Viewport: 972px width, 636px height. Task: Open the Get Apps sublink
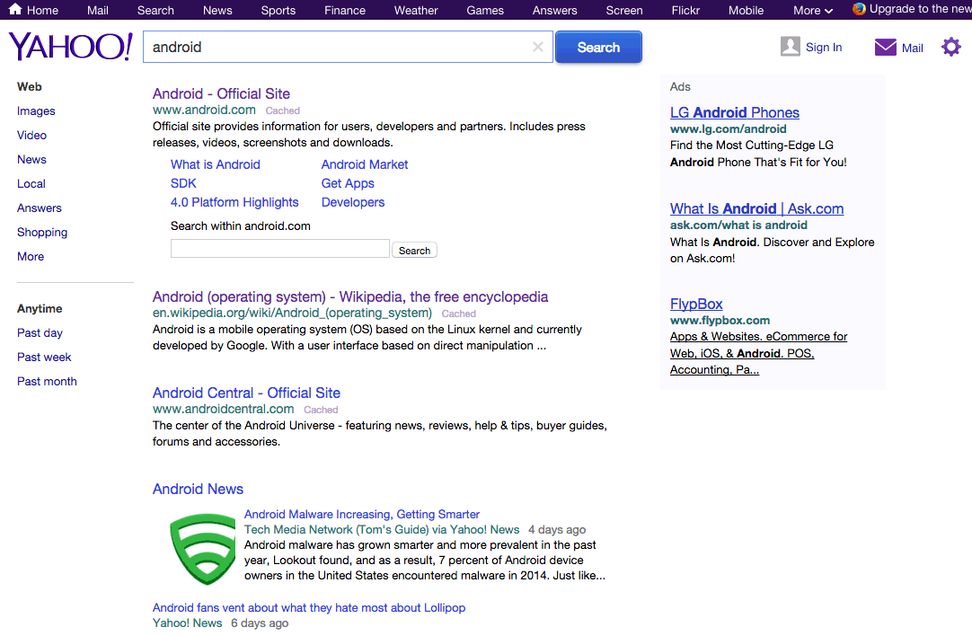tap(348, 183)
